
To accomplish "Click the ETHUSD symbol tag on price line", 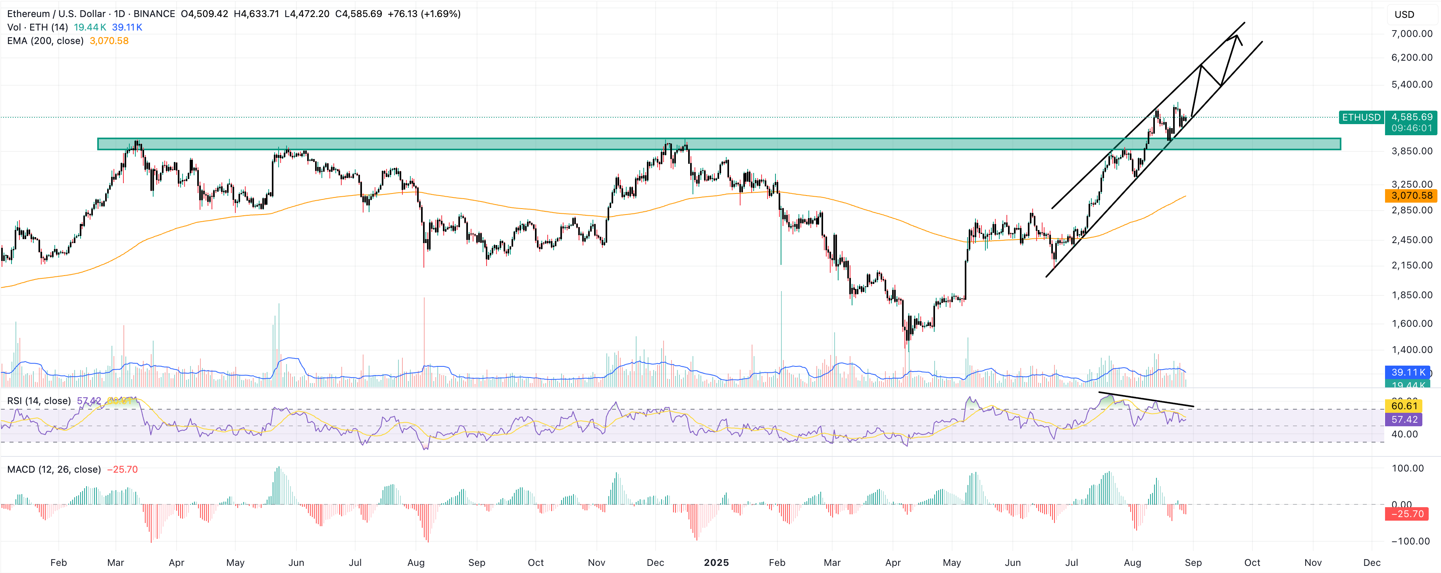I will pyautogui.click(x=1361, y=117).
